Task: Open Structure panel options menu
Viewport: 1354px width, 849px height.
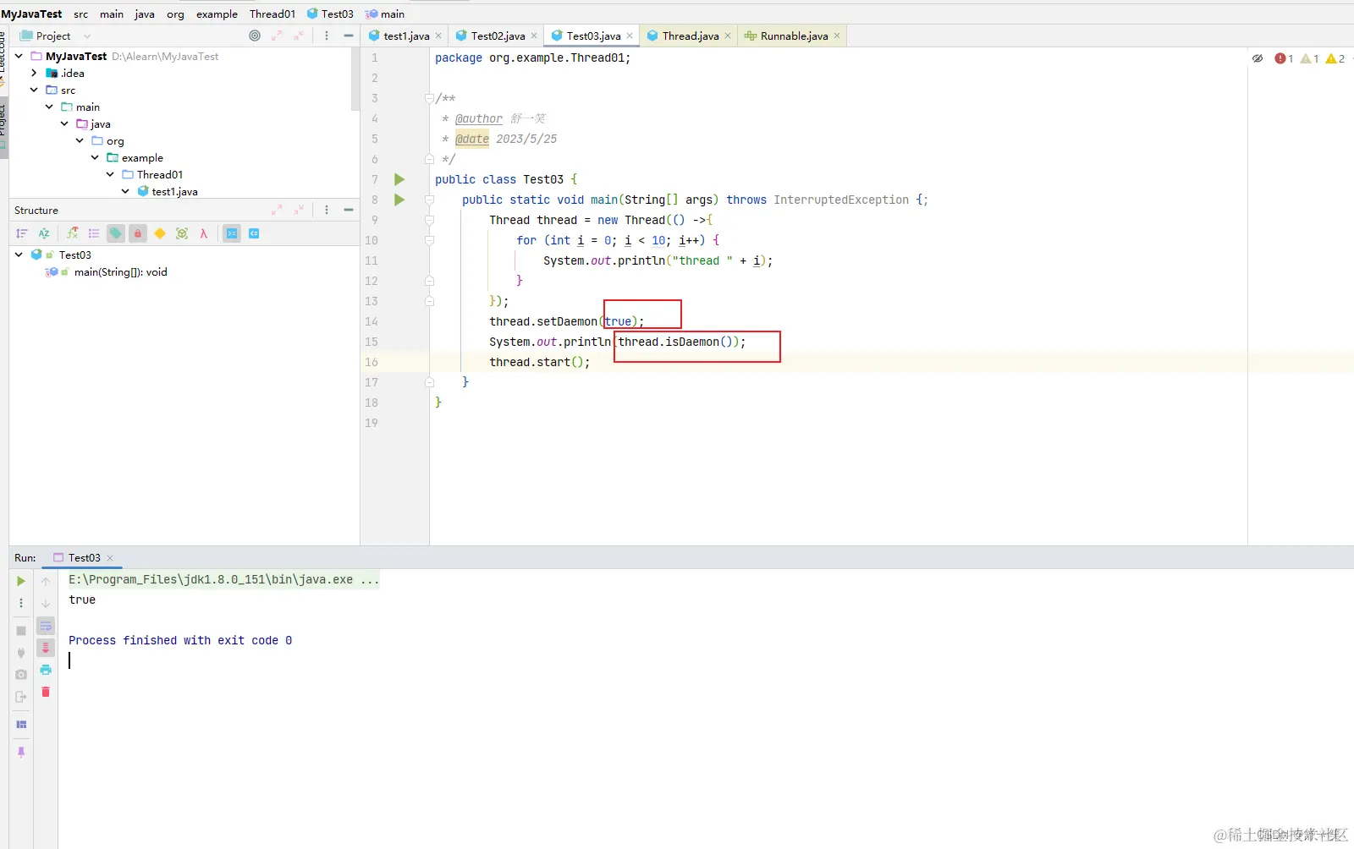Action: click(x=327, y=210)
